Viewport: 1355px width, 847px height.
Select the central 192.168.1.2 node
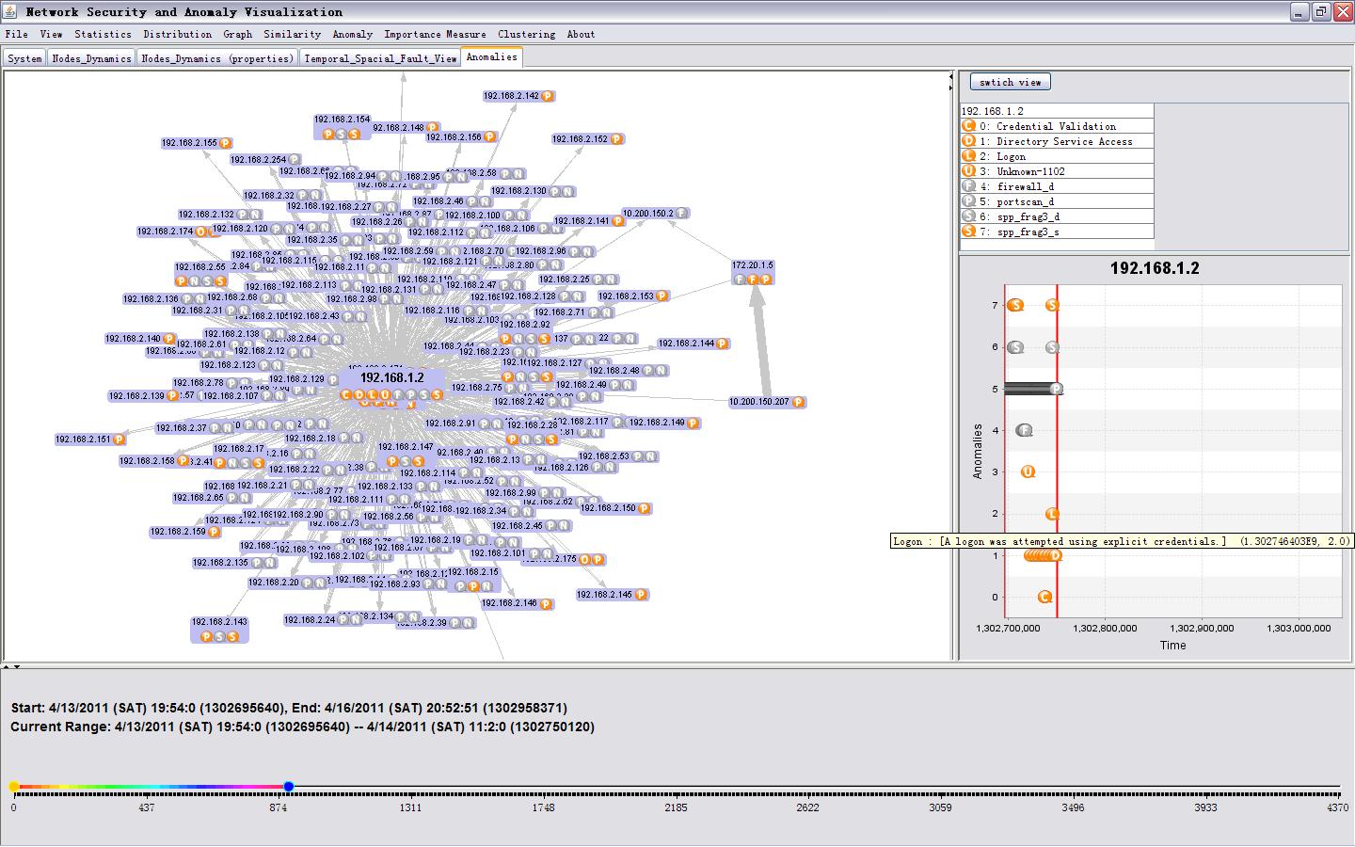coord(391,377)
